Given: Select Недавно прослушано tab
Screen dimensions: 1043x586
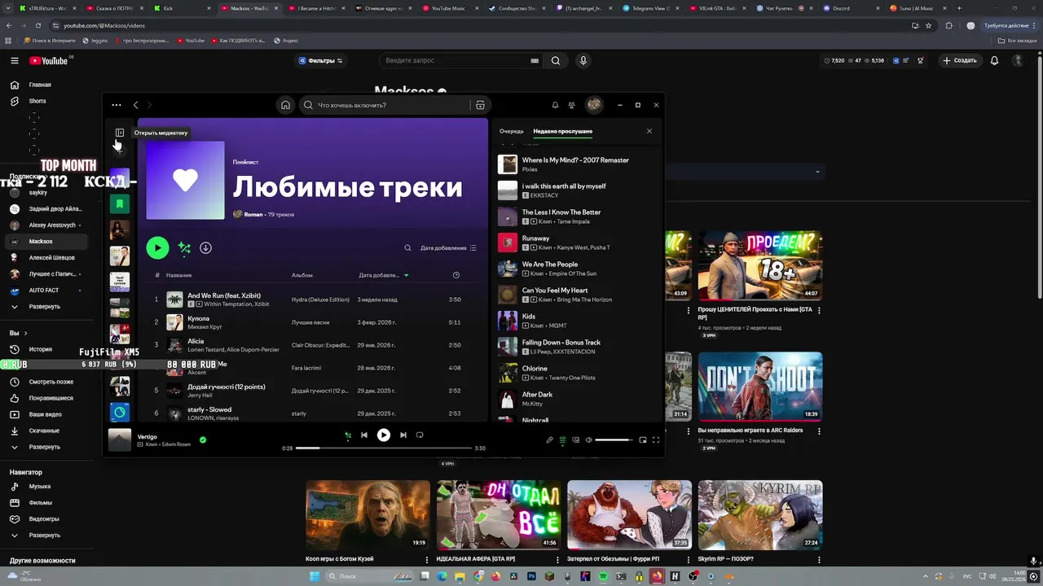Looking at the screenshot, I should coord(562,131).
